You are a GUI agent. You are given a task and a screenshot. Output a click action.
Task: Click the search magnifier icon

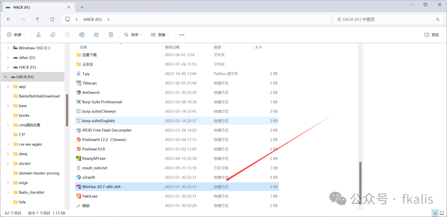pyautogui.click(x=437, y=19)
